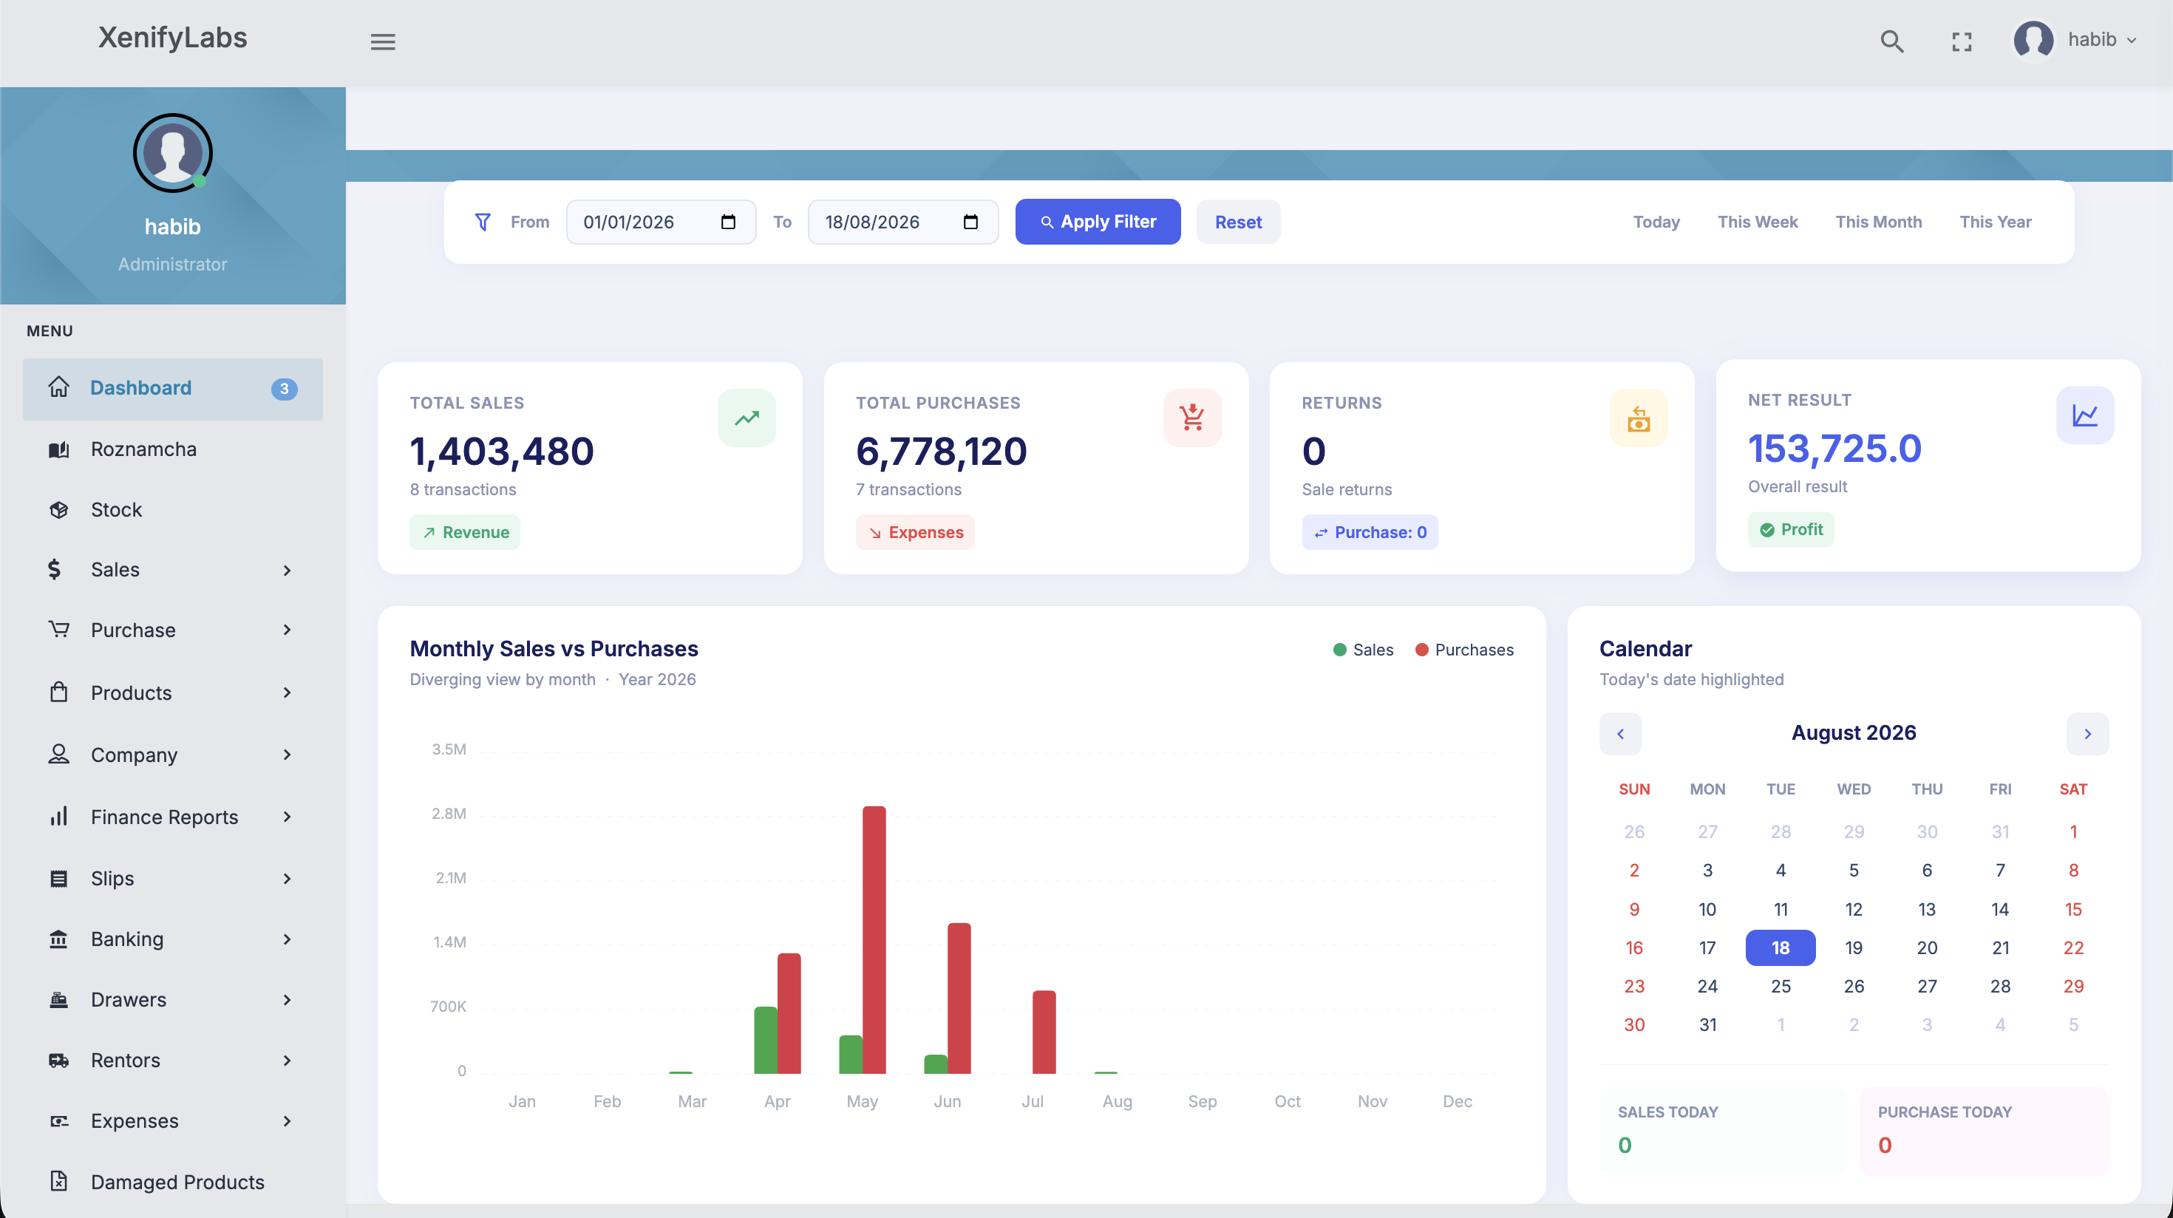Go to previous calendar month
The width and height of the screenshot is (2173, 1218).
coord(1620,734)
